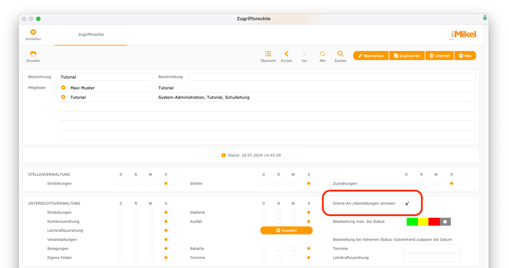The image size is (509, 268).
Task: Click the Lehrkraftzuordnung date field
Action: (x=432, y=258)
